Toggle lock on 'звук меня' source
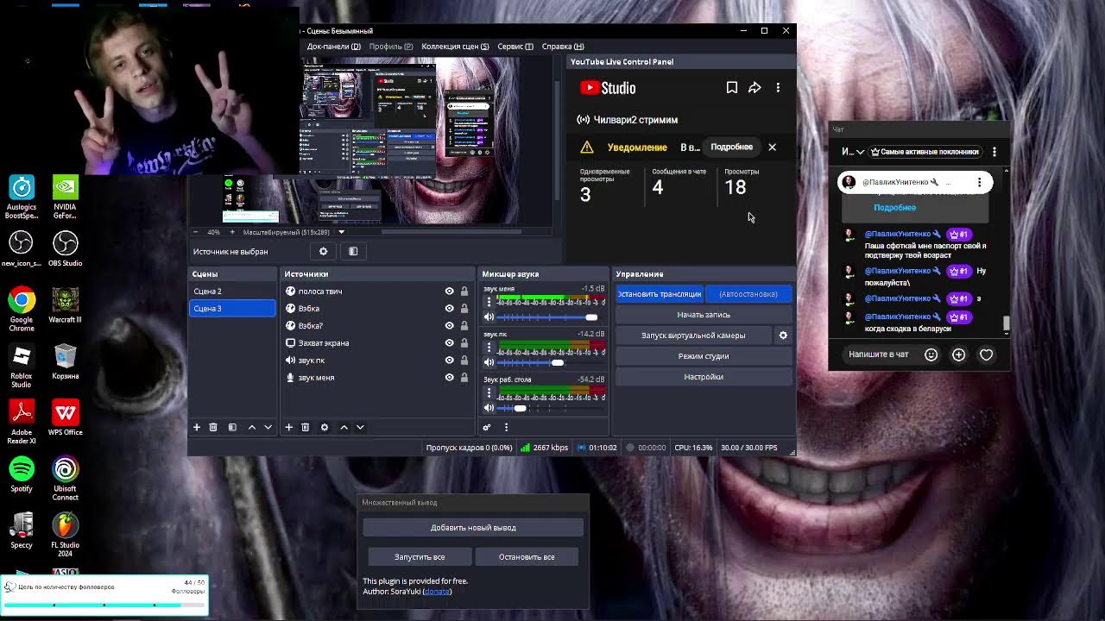The image size is (1105, 621). click(x=464, y=378)
